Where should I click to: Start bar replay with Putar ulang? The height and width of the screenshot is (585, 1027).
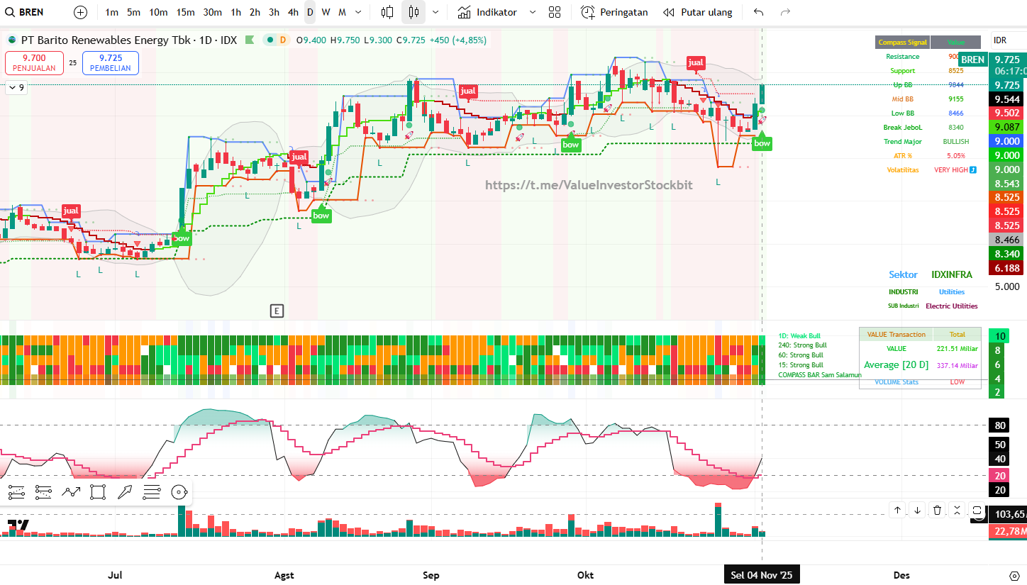tap(698, 12)
